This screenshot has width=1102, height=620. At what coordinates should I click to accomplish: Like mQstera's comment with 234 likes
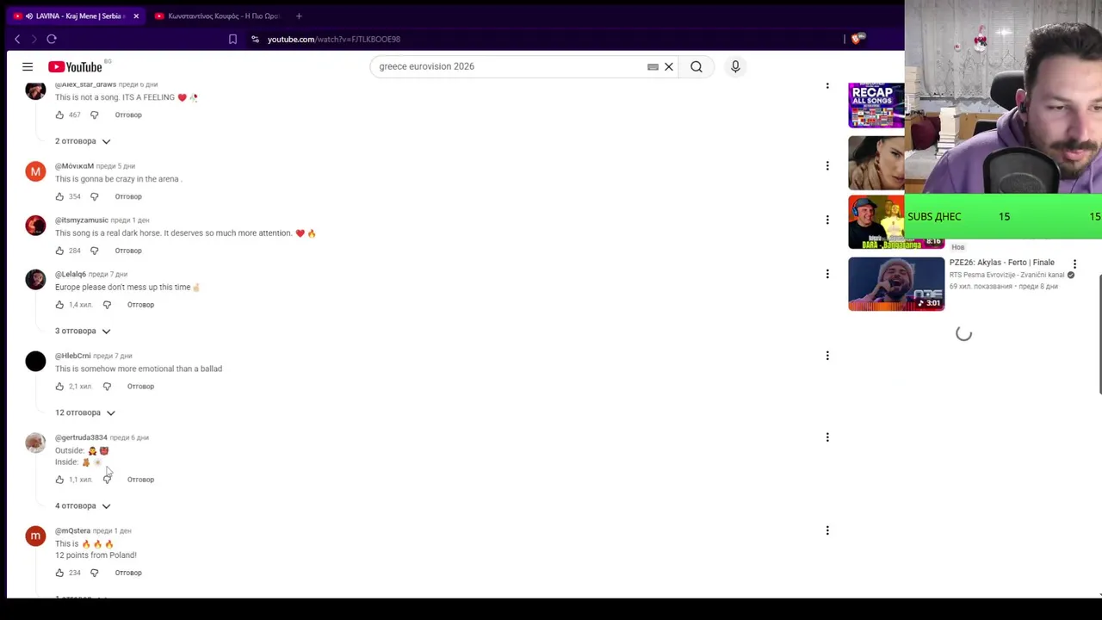coord(59,573)
